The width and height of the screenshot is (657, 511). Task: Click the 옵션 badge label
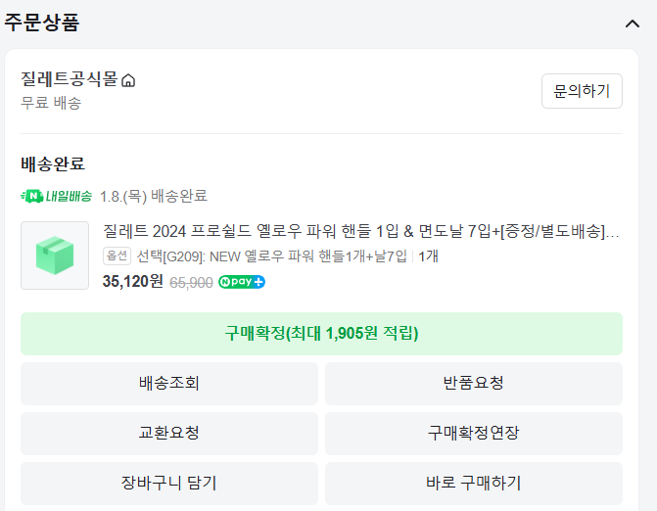pyautogui.click(x=117, y=256)
